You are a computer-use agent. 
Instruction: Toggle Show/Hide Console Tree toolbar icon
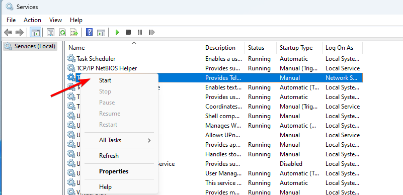(x=35, y=32)
